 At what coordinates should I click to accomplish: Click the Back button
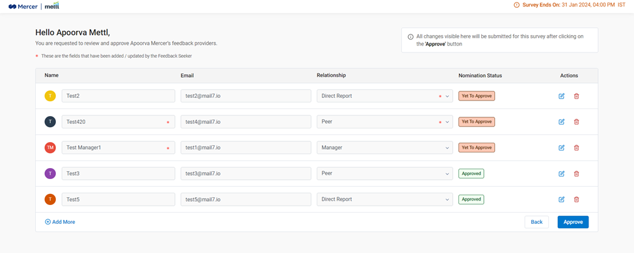(536, 222)
